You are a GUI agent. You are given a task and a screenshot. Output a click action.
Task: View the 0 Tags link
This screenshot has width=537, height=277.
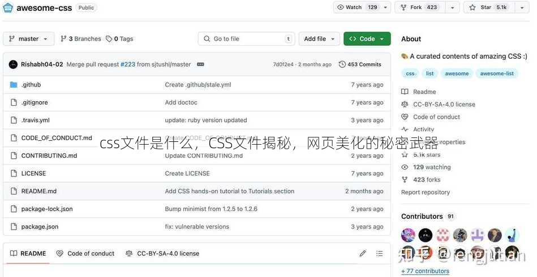click(x=119, y=38)
